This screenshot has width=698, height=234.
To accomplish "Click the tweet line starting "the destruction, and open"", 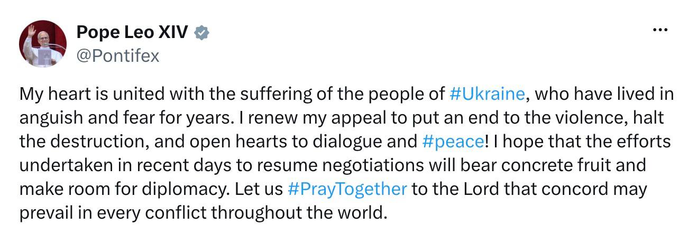I will pos(345,142).
